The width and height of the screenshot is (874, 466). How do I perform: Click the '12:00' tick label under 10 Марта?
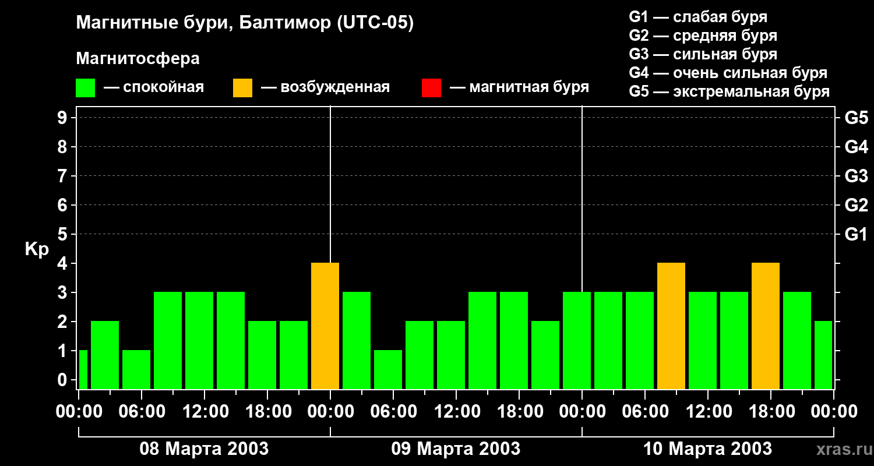click(708, 412)
